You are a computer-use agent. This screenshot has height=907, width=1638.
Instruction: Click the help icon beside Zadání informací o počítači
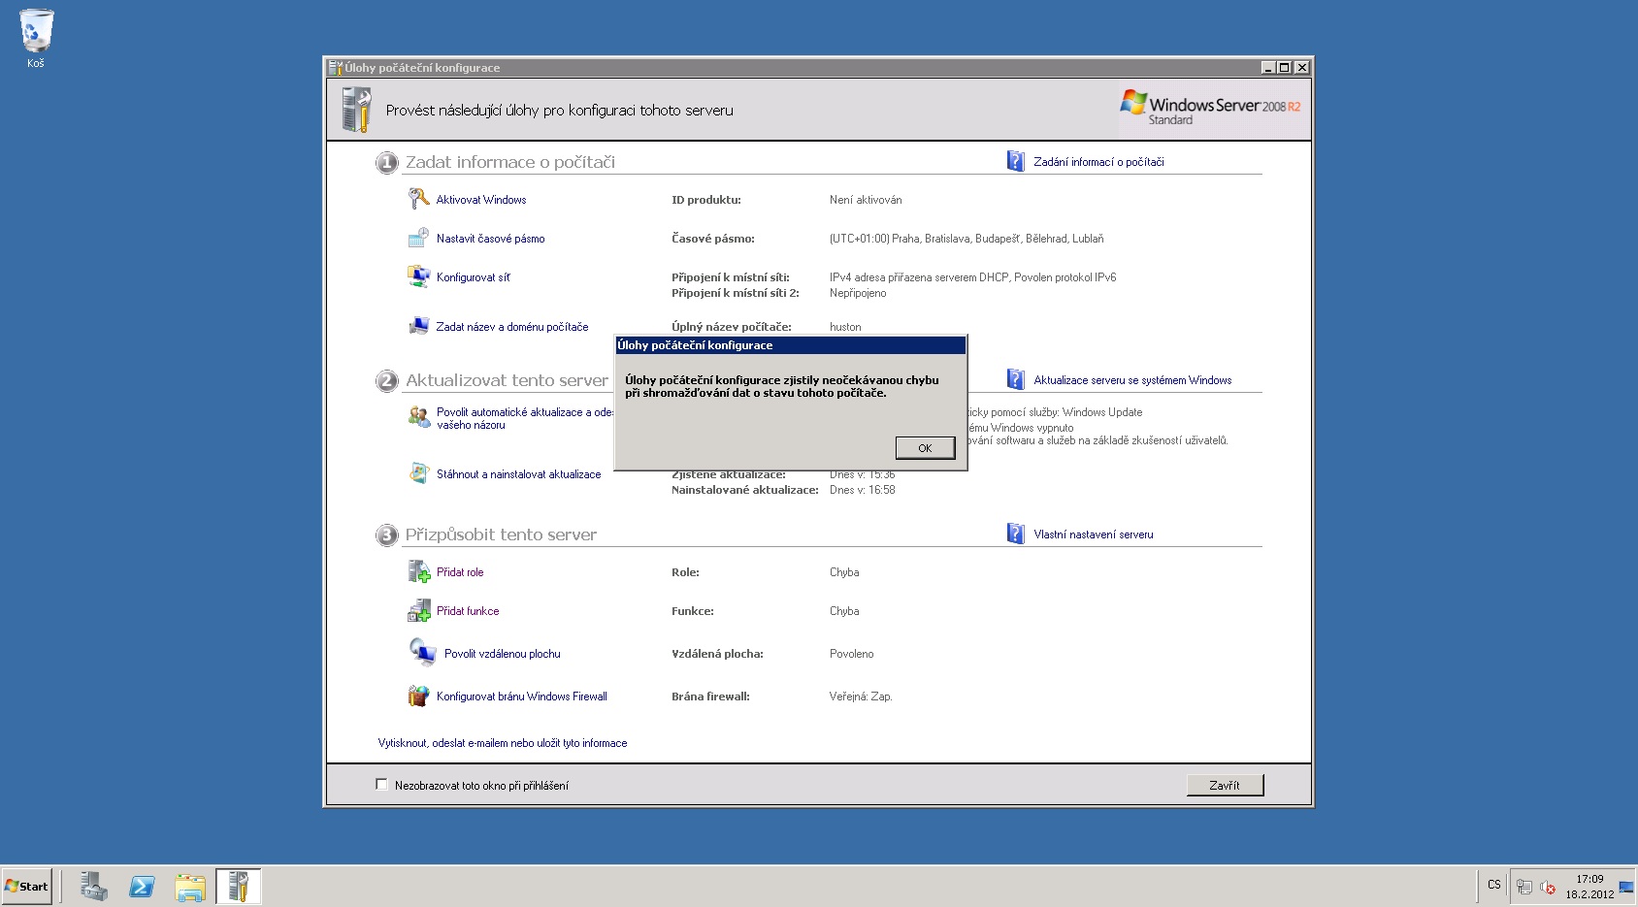(x=1015, y=161)
